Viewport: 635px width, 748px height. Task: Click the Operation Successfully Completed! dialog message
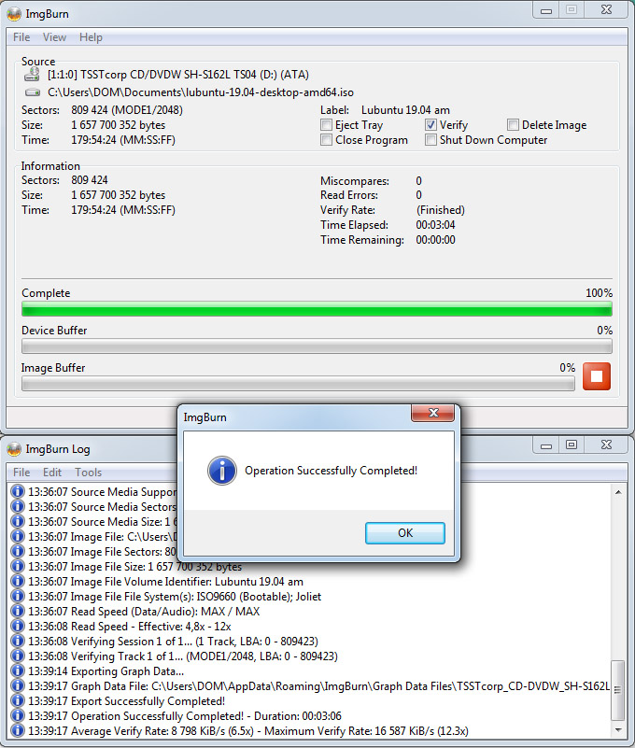(x=332, y=471)
